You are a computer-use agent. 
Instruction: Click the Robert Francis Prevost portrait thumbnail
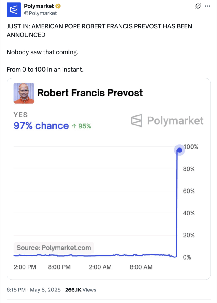pos(24,93)
